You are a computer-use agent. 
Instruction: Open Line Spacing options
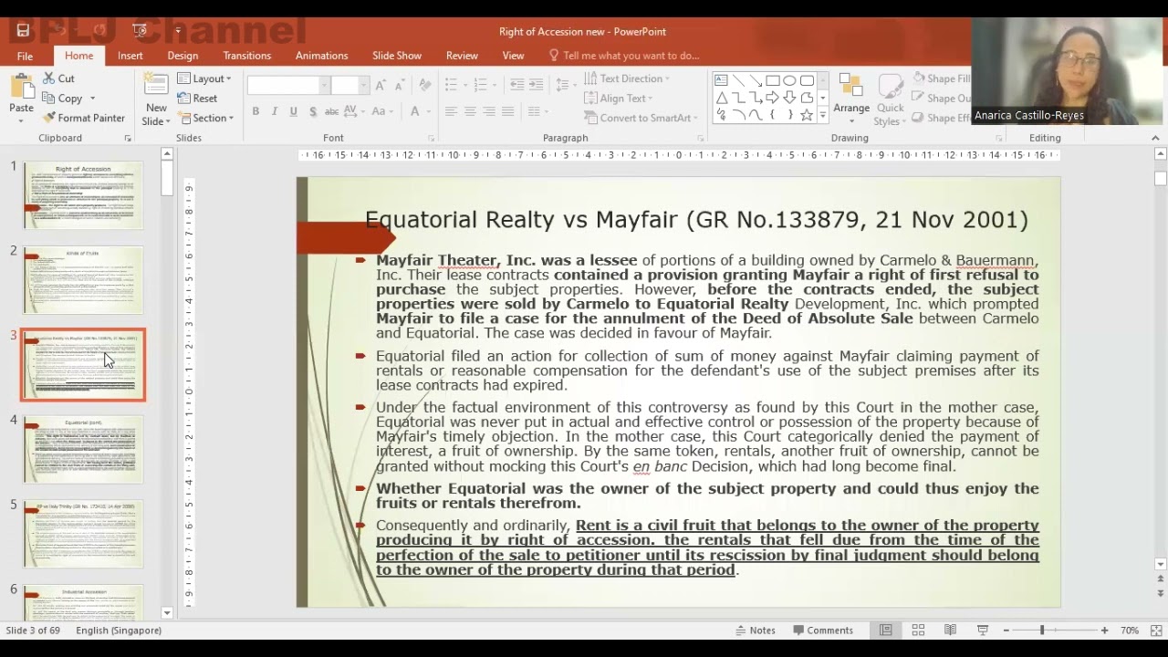tap(566, 85)
